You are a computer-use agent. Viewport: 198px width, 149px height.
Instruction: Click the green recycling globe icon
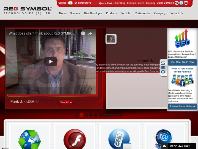(x=29, y=139)
